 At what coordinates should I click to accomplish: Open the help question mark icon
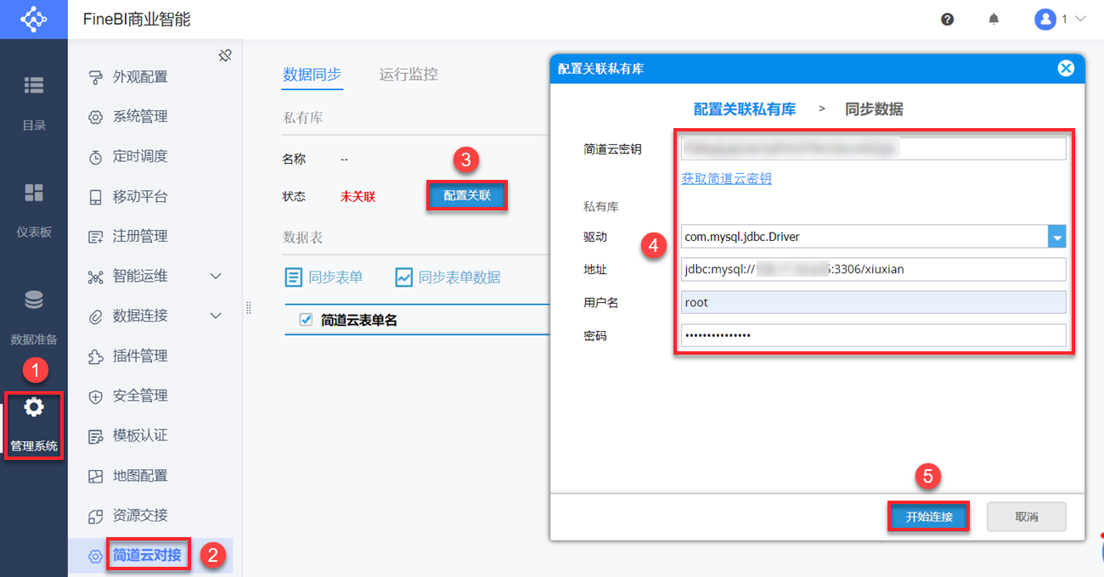948,20
